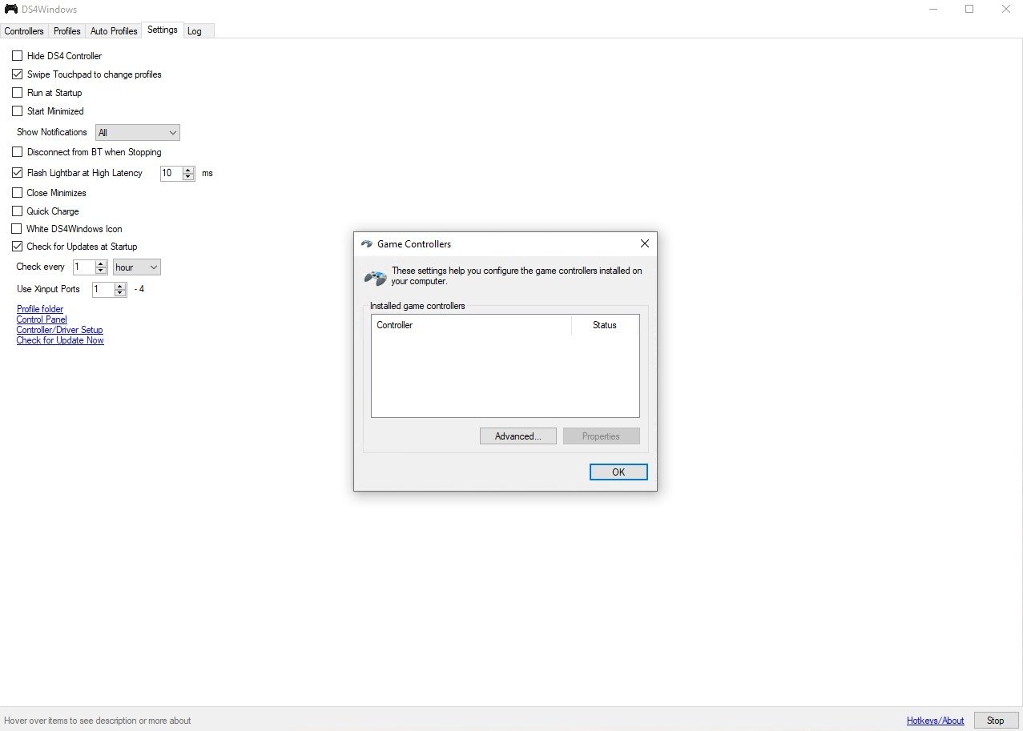This screenshot has height=731, width=1023.
Task: Decrease the Use Xinput Ports number
Action: (120, 293)
